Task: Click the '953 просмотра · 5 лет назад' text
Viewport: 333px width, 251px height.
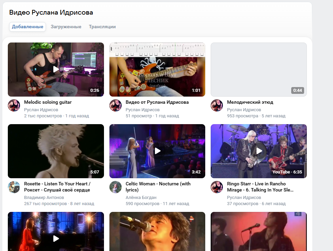Action: coord(256,116)
